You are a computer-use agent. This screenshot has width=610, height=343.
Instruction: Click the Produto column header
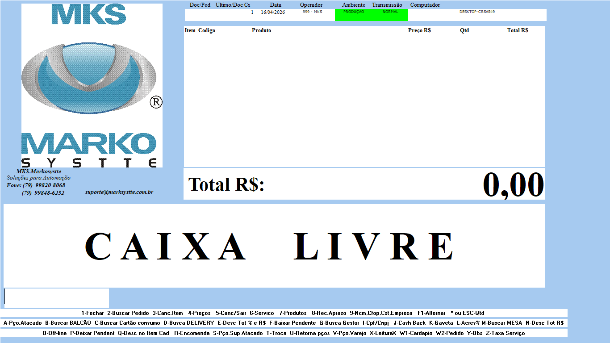(x=261, y=30)
